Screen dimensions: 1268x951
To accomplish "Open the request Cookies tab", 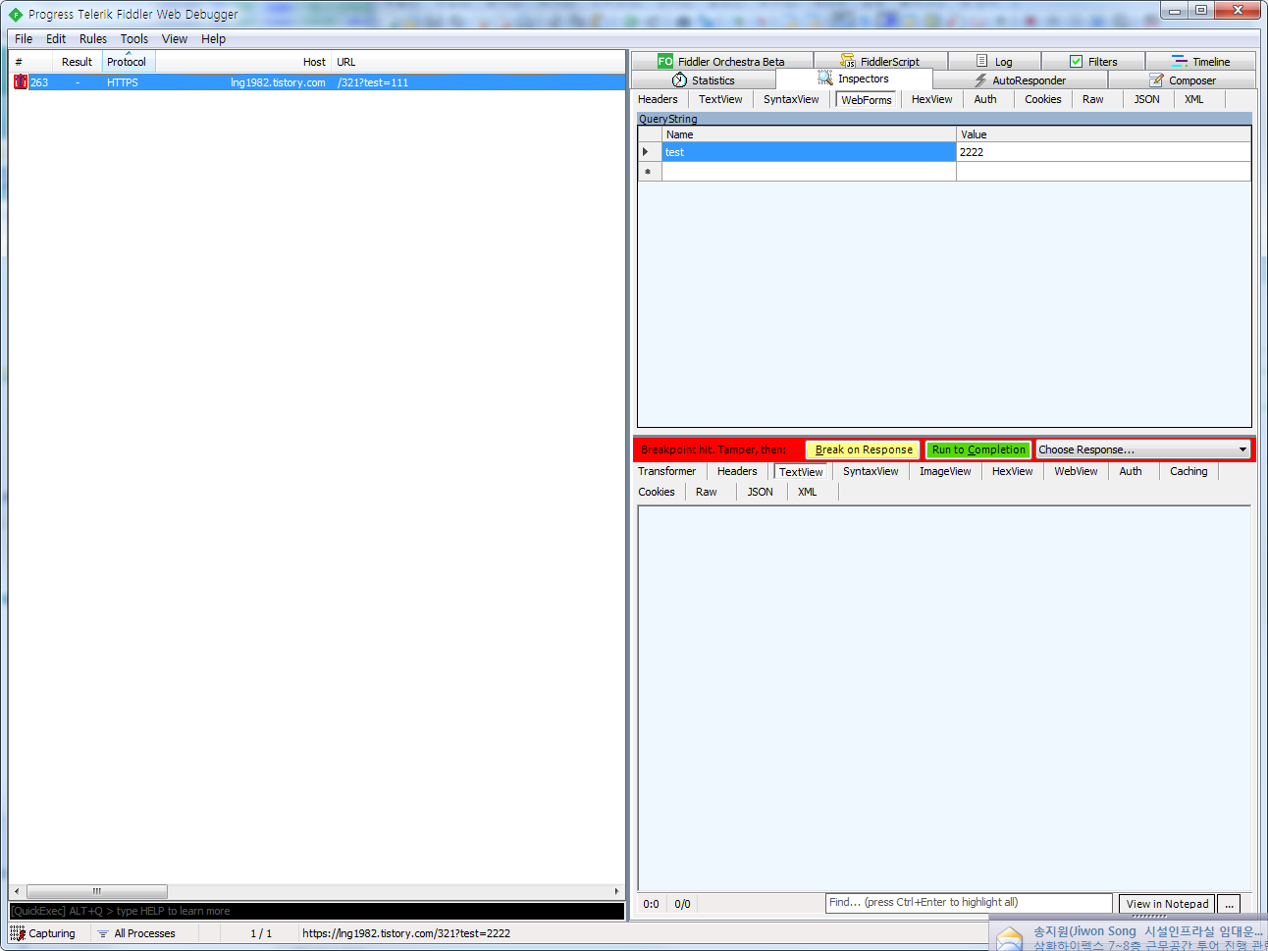I will click(x=1043, y=99).
